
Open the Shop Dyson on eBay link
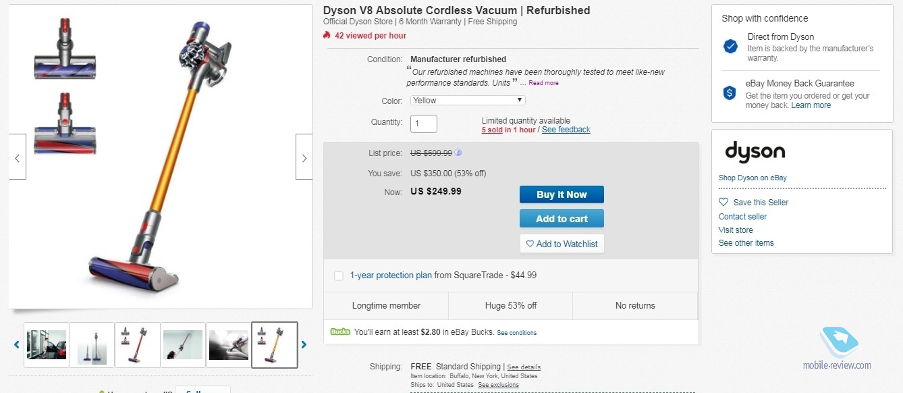pyautogui.click(x=752, y=178)
